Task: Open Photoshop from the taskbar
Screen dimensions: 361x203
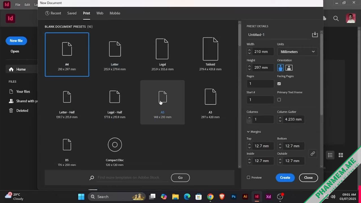Action: tap(234, 197)
